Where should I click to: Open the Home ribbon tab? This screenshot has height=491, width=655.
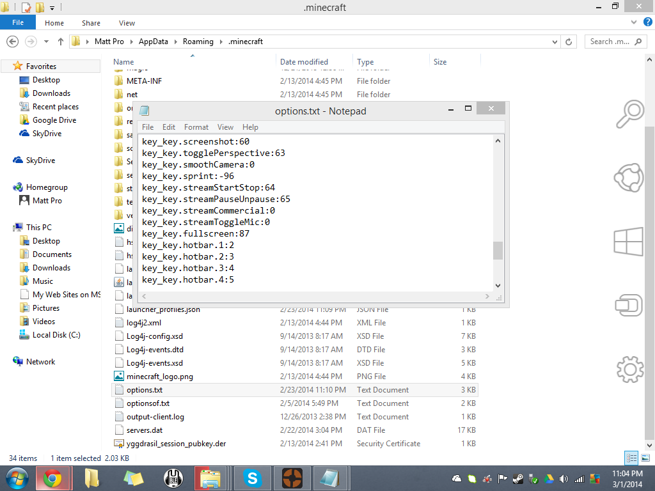tap(54, 23)
